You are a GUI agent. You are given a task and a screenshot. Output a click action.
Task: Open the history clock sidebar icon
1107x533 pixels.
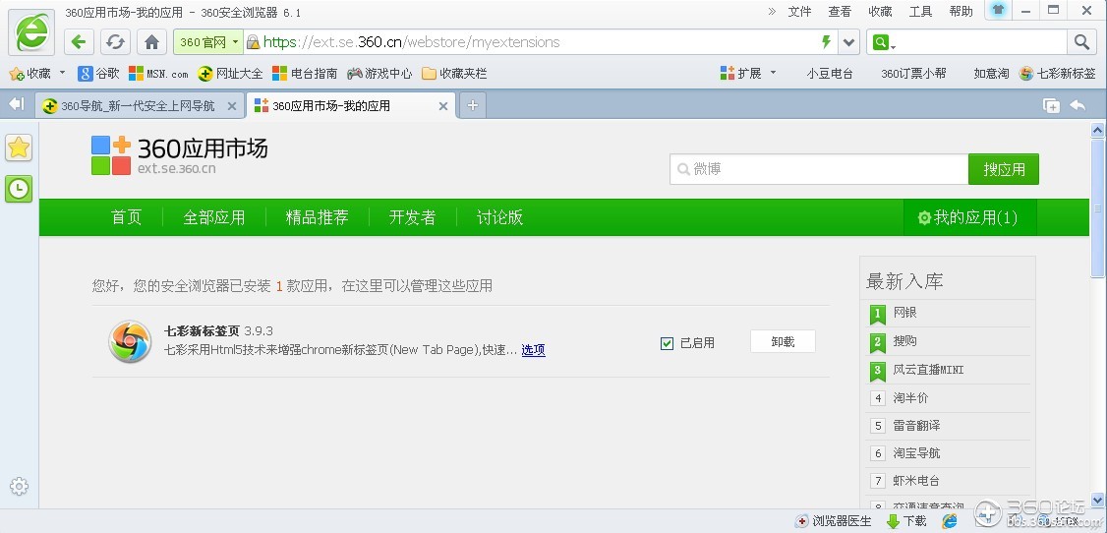coord(19,189)
